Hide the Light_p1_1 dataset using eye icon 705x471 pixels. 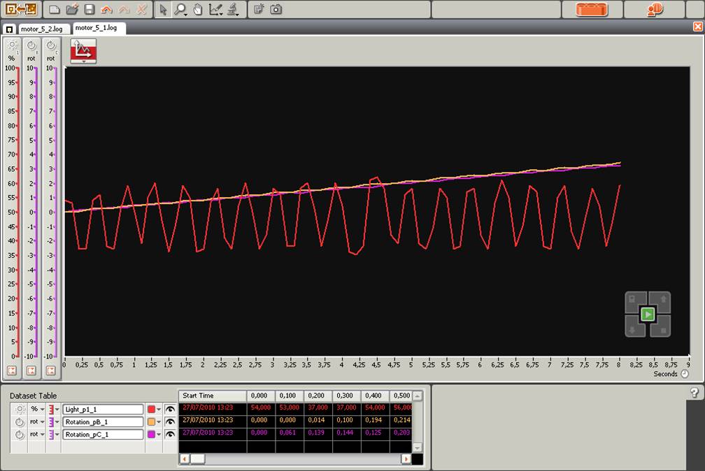tap(169, 410)
